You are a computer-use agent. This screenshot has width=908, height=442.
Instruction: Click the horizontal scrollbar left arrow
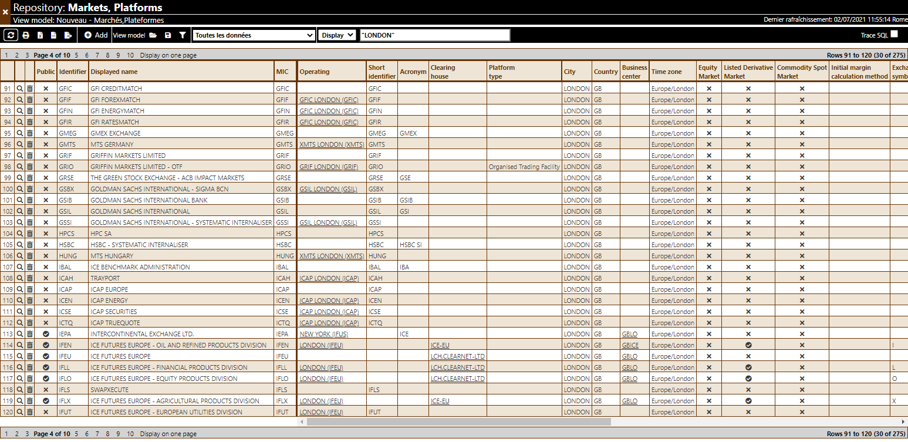[302, 421]
